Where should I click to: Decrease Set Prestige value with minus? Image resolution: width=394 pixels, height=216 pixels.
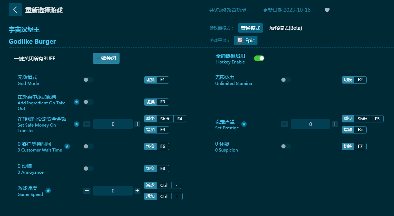click(284, 124)
